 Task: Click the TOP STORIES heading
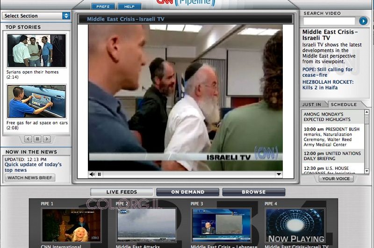23,27
